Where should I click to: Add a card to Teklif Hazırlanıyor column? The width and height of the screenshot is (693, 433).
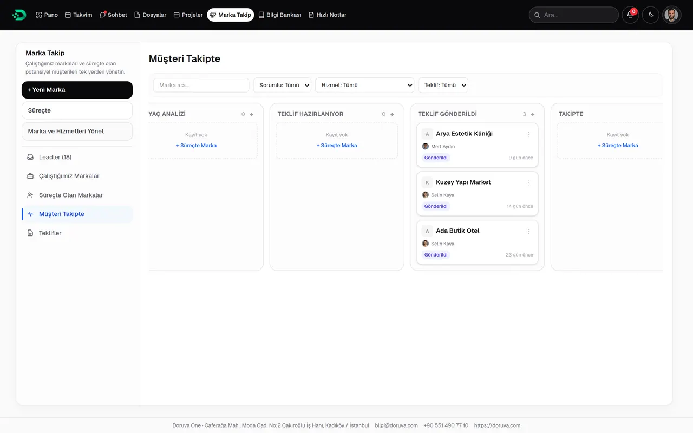click(392, 114)
